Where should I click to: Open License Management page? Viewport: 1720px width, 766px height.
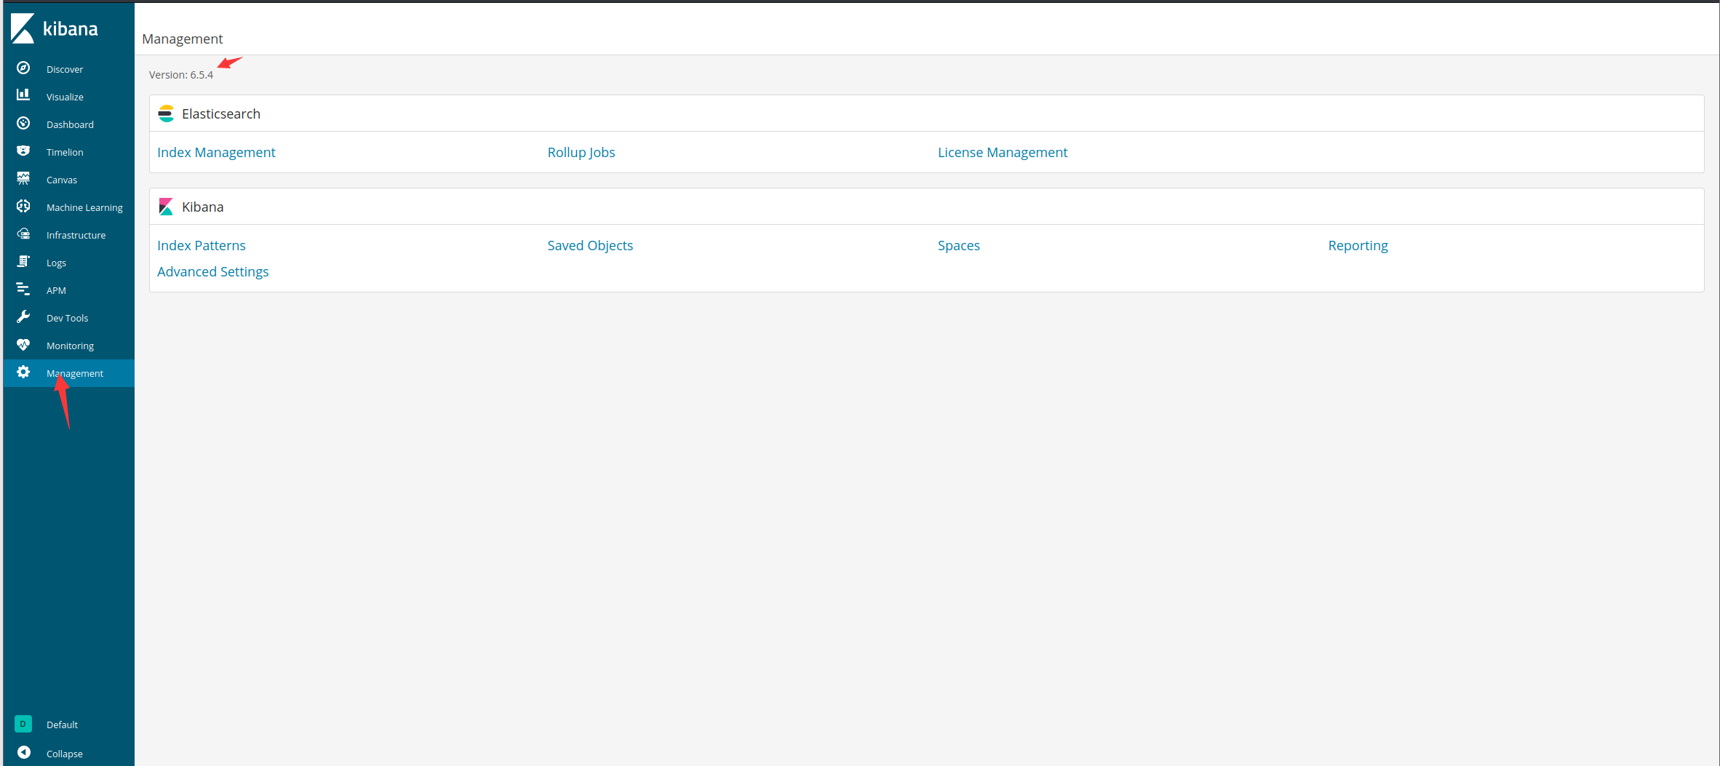point(1002,152)
